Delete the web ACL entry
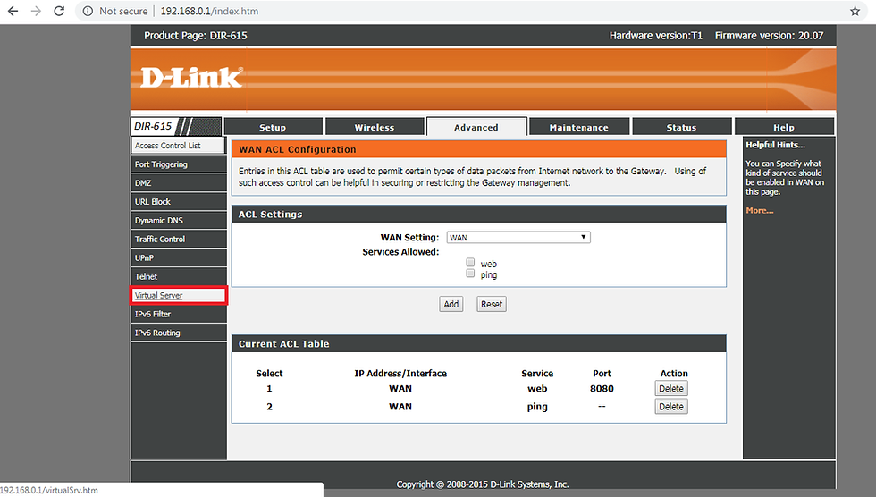 click(671, 389)
